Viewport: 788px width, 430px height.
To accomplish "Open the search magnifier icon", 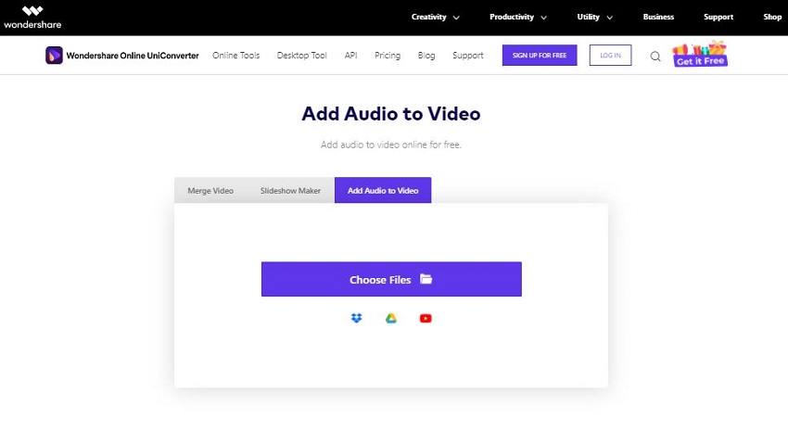I will point(655,57).
